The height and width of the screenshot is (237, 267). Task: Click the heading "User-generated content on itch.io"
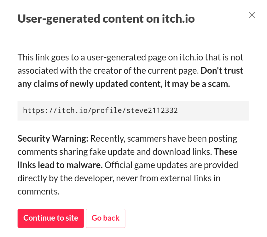point(106,19)
